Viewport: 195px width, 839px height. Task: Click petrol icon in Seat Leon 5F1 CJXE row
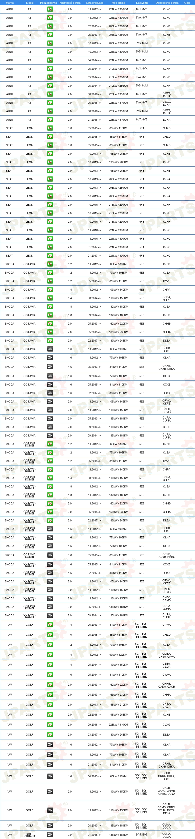click(50, 154)
